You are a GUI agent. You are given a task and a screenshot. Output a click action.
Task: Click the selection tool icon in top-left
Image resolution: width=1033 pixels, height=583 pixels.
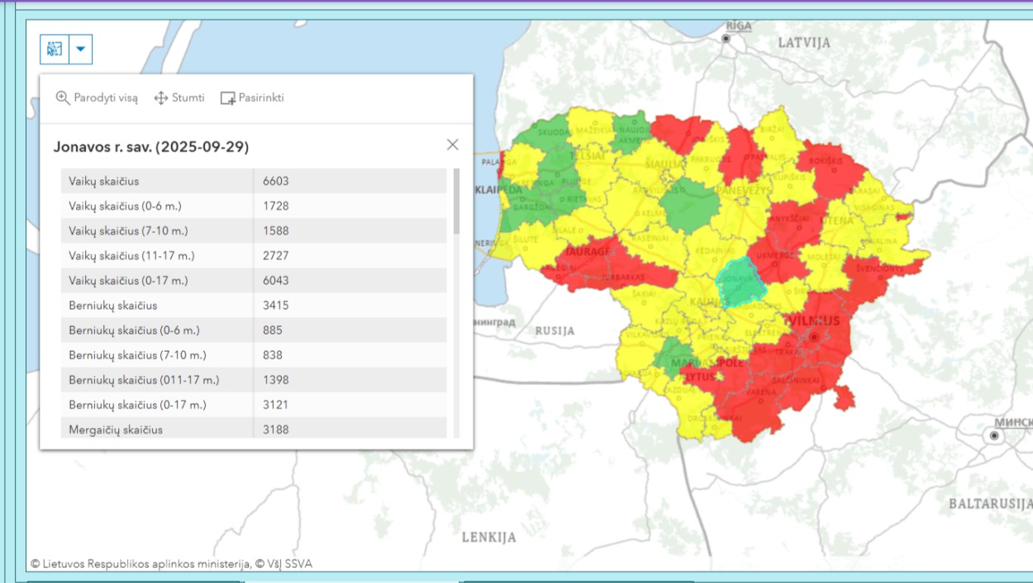[x=55, y=50]
